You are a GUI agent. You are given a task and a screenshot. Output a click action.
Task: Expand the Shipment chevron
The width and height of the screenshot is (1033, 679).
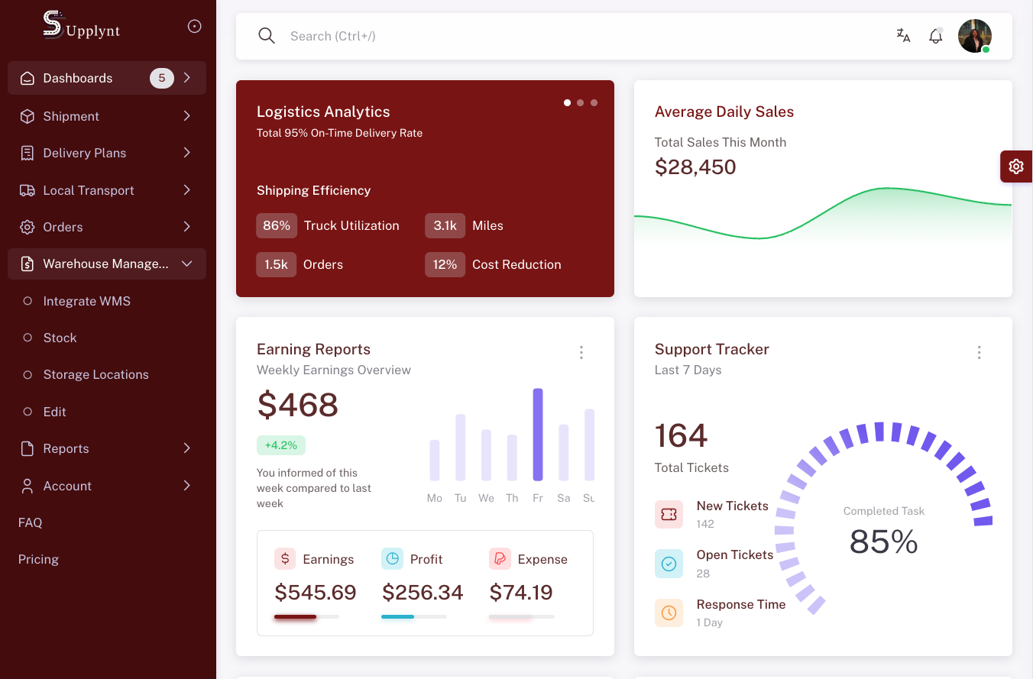[187, 116]
